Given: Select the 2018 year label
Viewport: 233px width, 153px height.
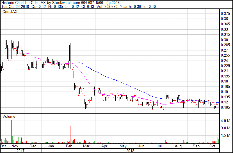Looking at the screenshot, I should (130, 151).
